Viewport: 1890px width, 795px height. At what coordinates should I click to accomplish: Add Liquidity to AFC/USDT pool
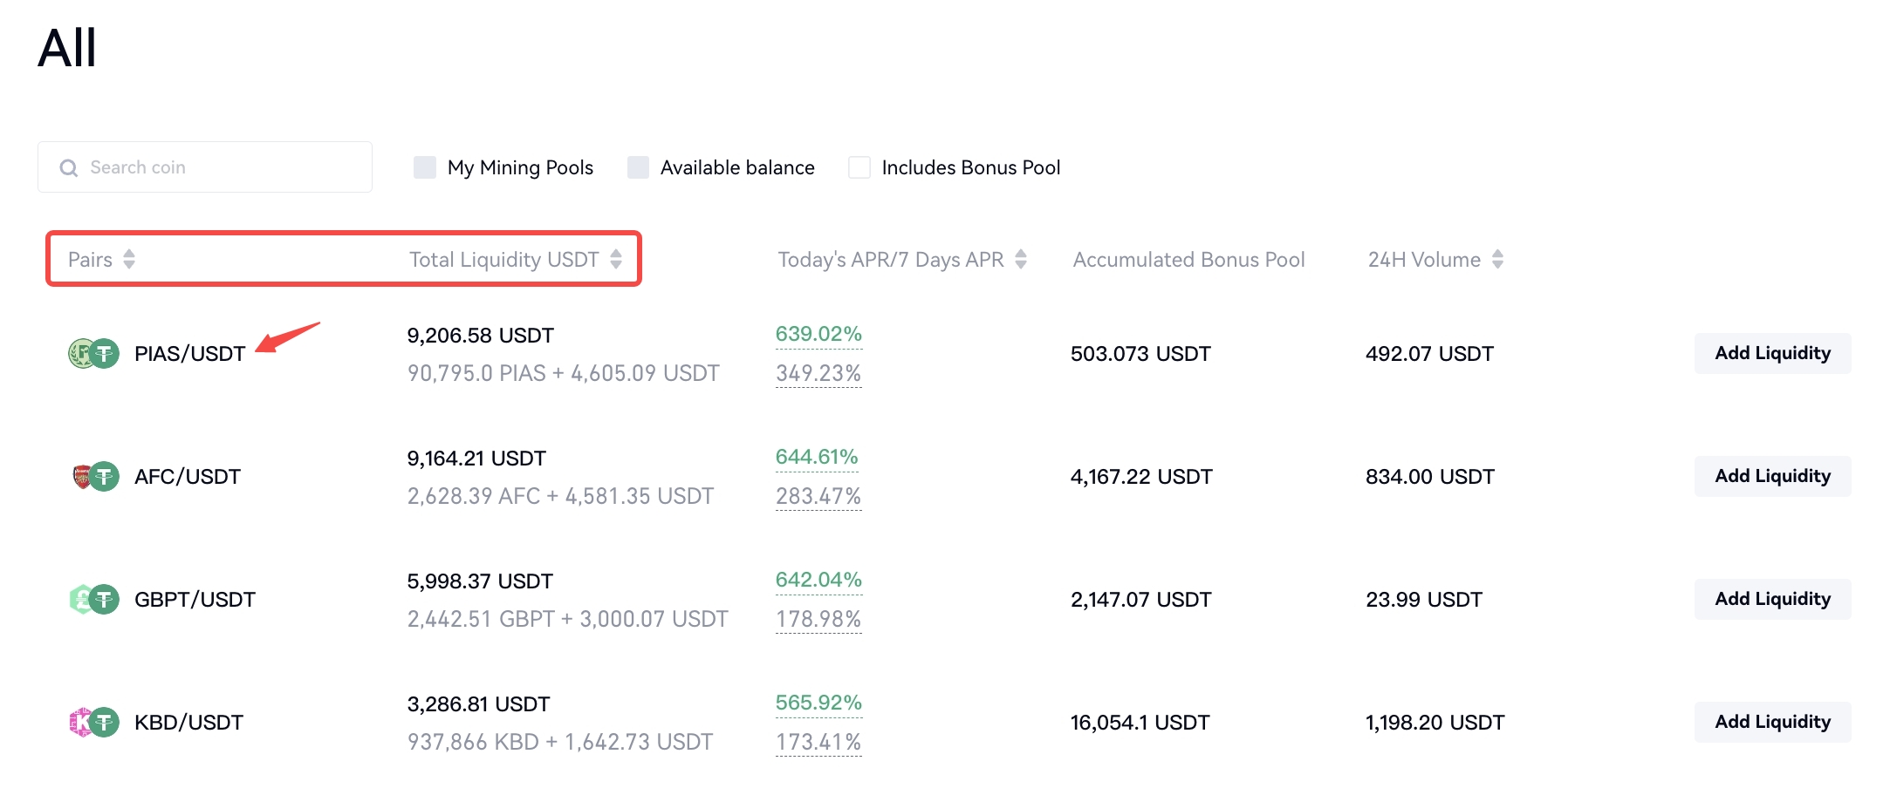[x=1771, y=476]
